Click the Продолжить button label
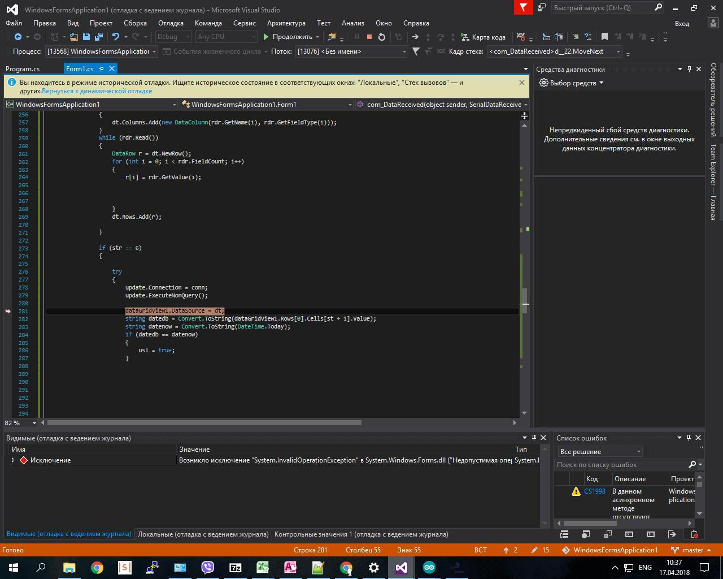Image resolution: width=723 pixels, height=579 pixels. point(293,37)
